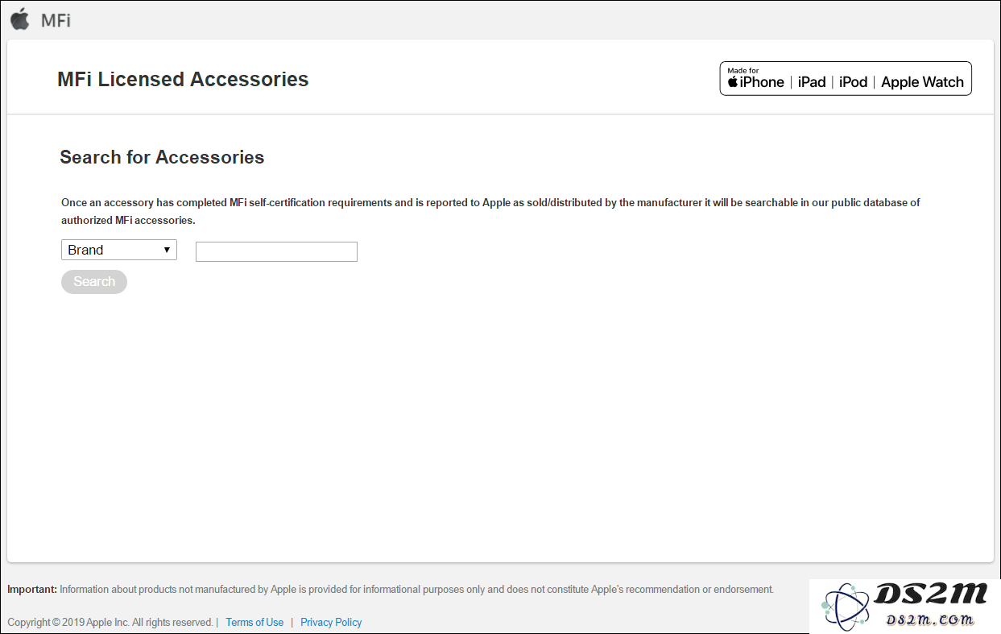Click the copyright 2019 Apple Inc. text

pos(110,622)
